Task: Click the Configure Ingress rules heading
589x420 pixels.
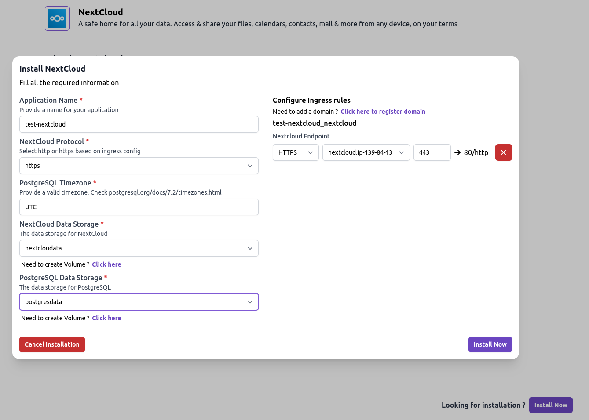Action: 311,100
